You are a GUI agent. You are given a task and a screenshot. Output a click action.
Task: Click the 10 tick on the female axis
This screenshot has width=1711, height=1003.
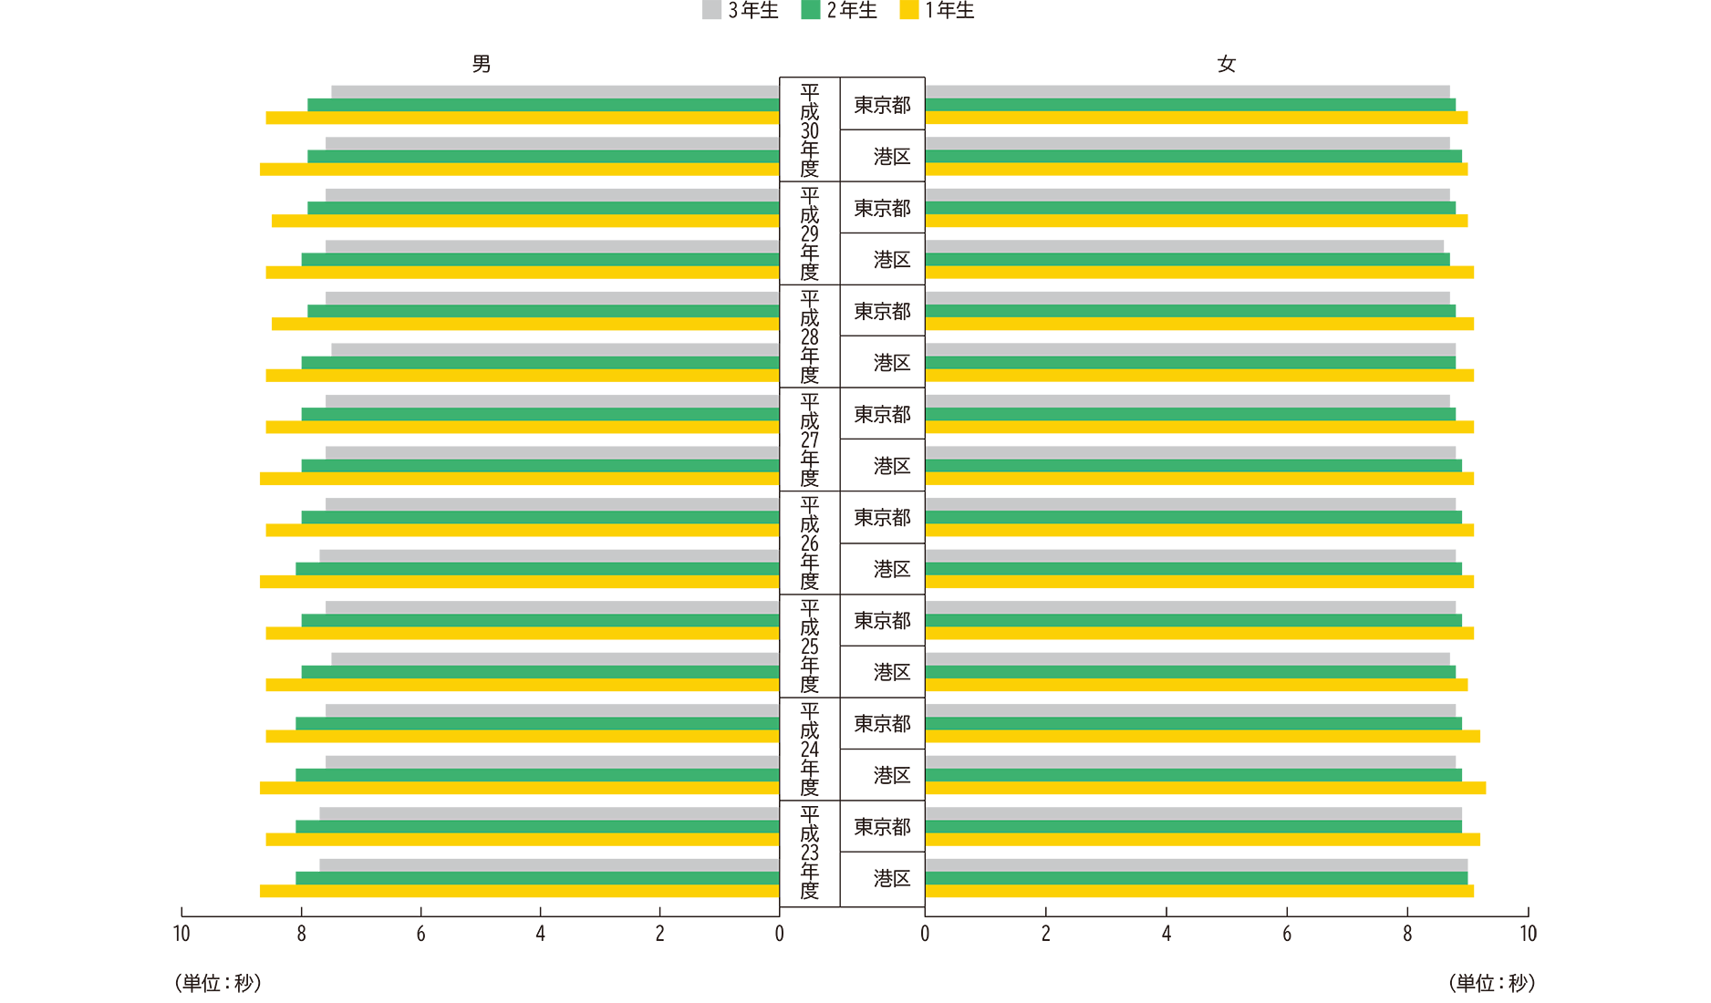click(x=1529, y=934)
